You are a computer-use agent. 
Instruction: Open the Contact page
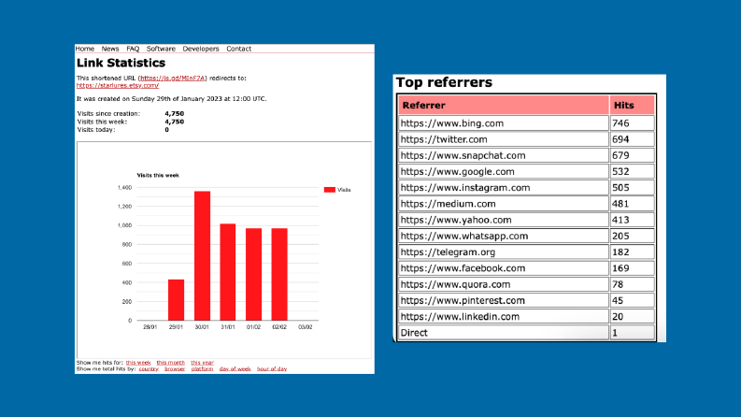coord(238,49)
